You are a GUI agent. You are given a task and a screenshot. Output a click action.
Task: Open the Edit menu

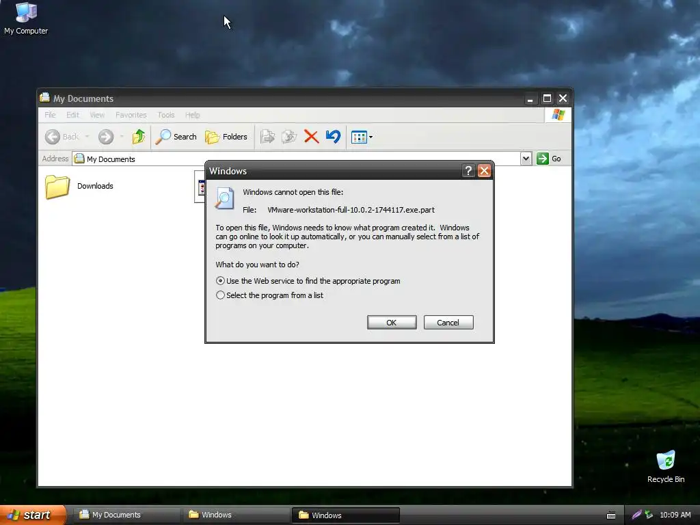(72, 115)
